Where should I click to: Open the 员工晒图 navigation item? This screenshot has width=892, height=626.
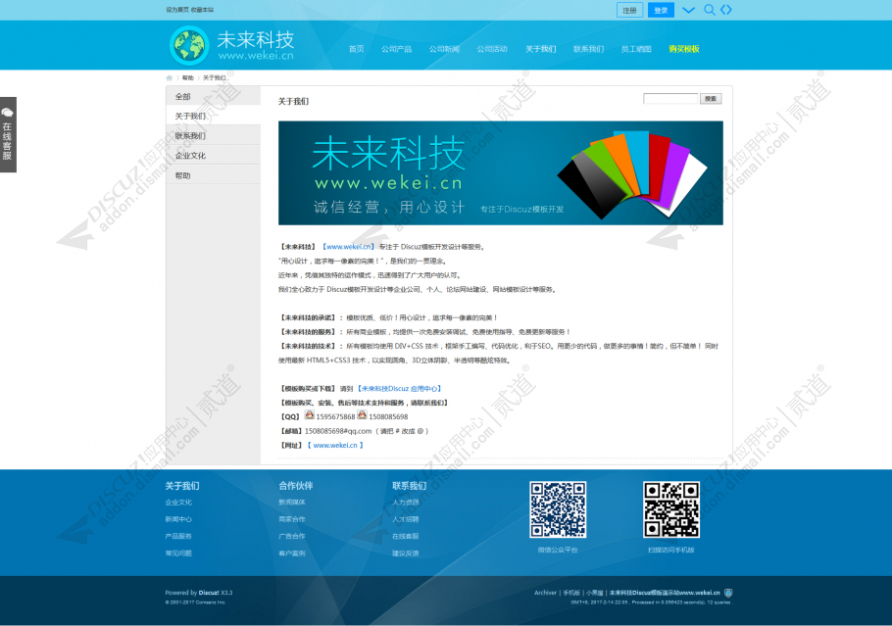(x=636, y=49)
